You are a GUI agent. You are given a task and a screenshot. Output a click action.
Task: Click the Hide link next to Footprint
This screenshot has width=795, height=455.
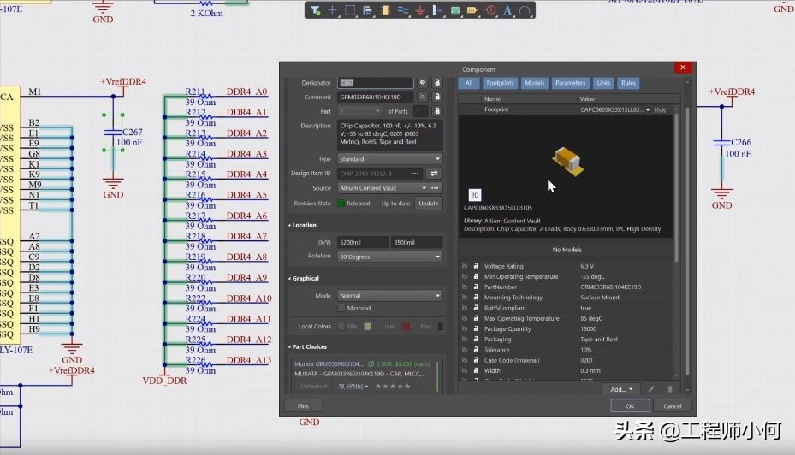point(660,109)
